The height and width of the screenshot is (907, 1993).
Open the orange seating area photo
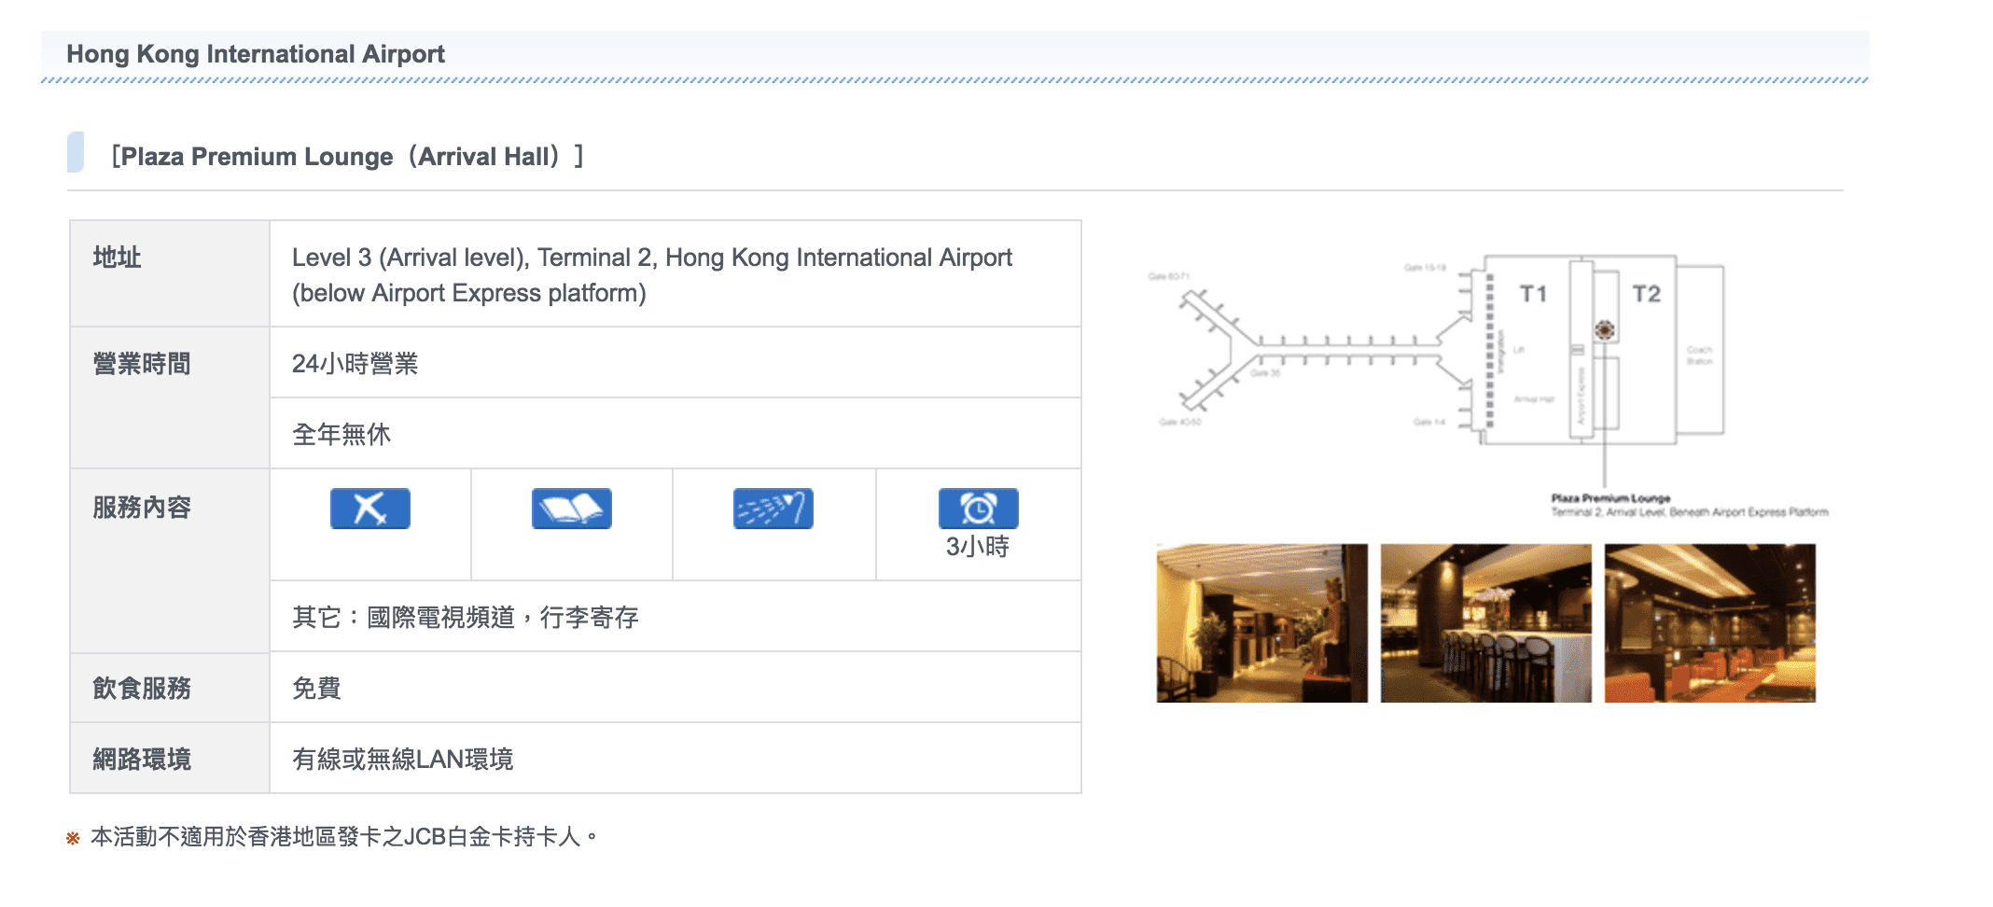tap(1709, 623)
